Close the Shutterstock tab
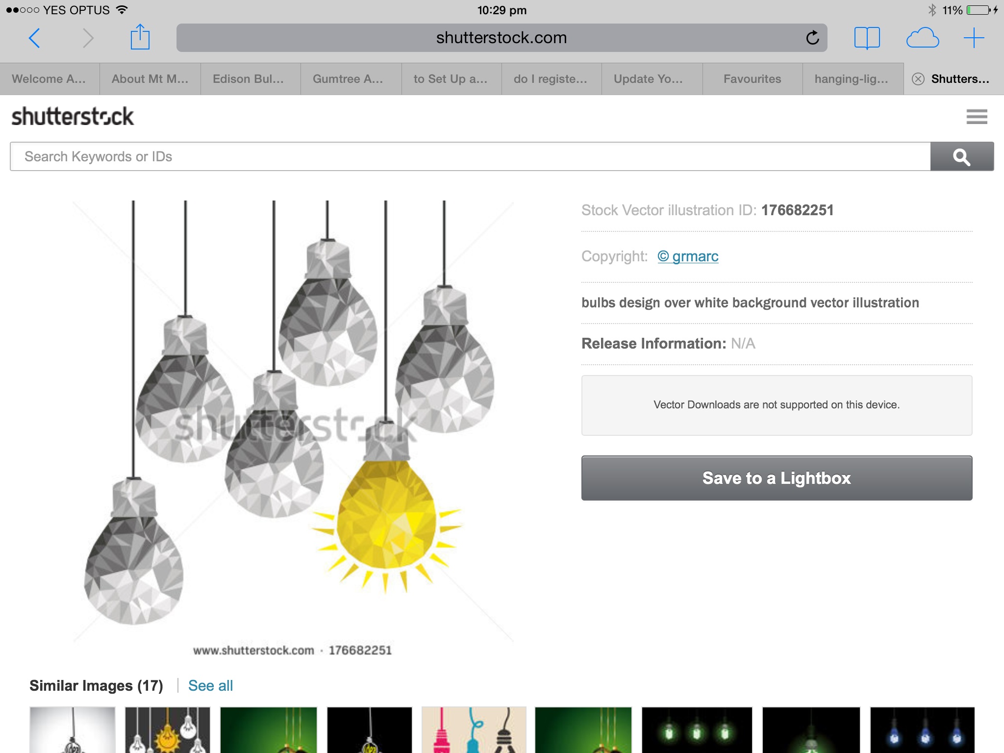 (x=918, y=79)
